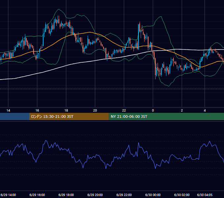Click the 0 hour axis label
Image resolution: width=224 pixels, height=198 pixels.
[153, 111]
